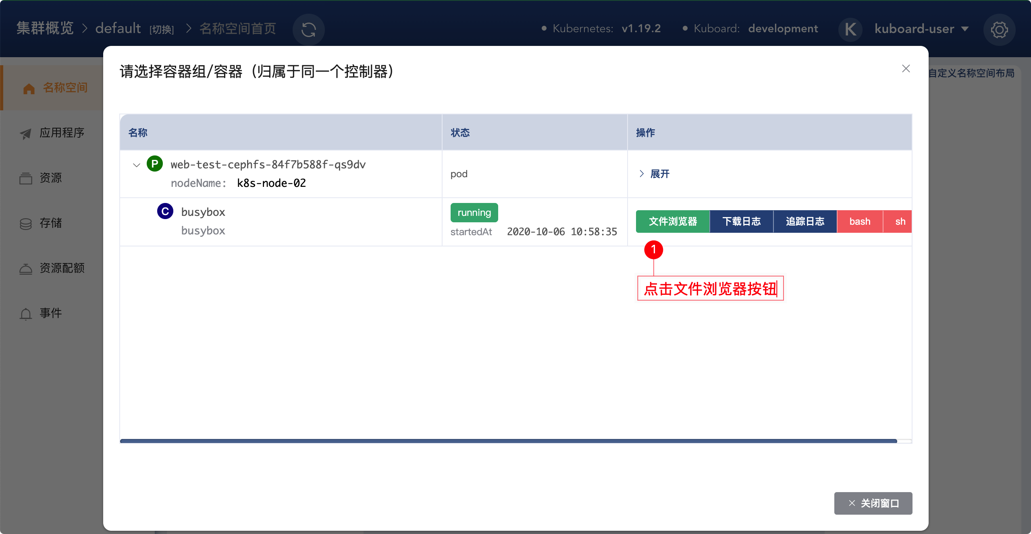Click the startedAt timestamp 2020-10-06 10:58:35
This screenshot has height=534, width=1031.
coord(562,232)
